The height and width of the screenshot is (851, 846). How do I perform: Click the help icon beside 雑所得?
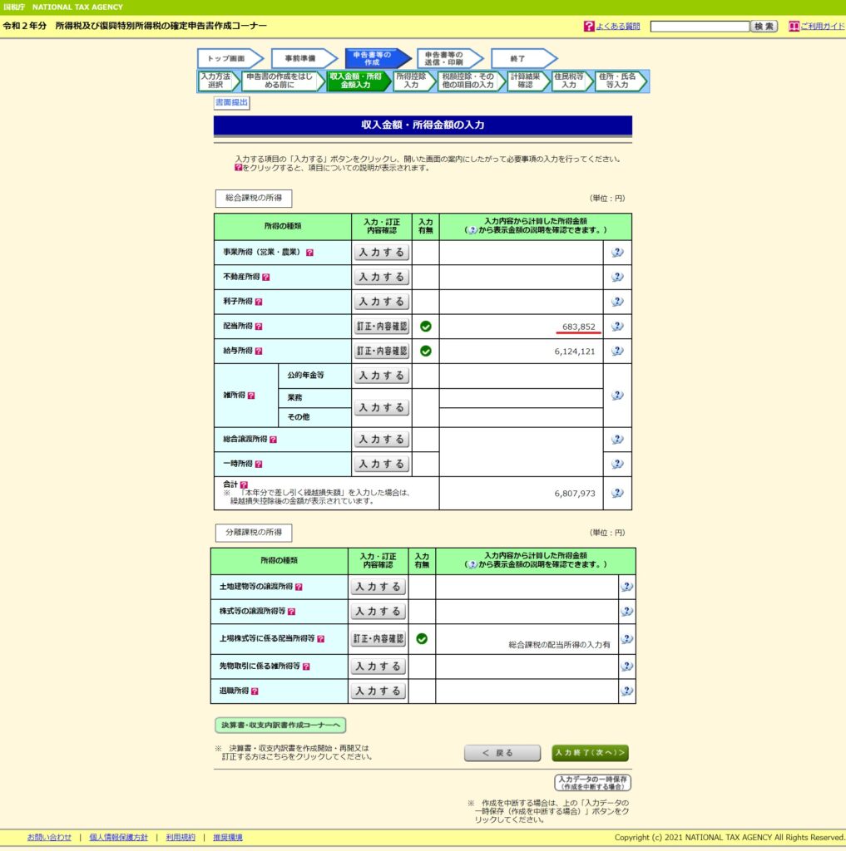coord(251,396)
